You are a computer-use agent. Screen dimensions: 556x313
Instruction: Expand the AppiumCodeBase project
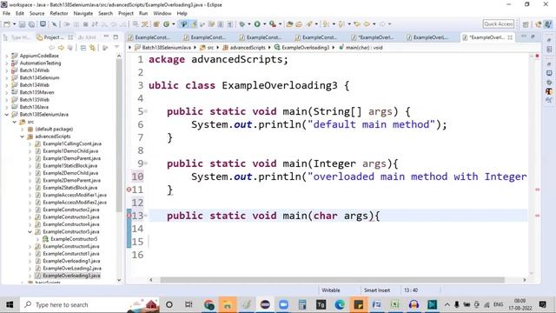[6, 56]
